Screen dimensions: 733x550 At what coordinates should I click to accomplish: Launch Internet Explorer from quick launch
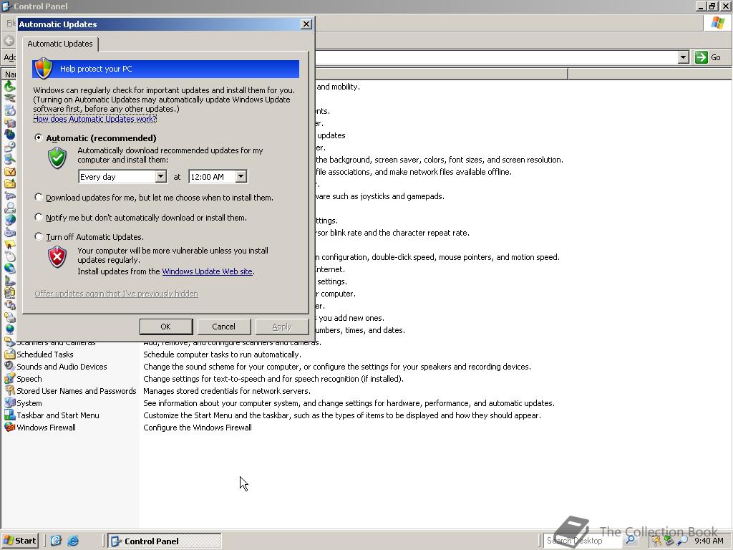(x=73, y=541)
